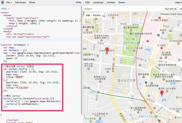Click the 台大醫院 hospital H icon
Viewport: 182px width, 123px height.
pos(161,48)
